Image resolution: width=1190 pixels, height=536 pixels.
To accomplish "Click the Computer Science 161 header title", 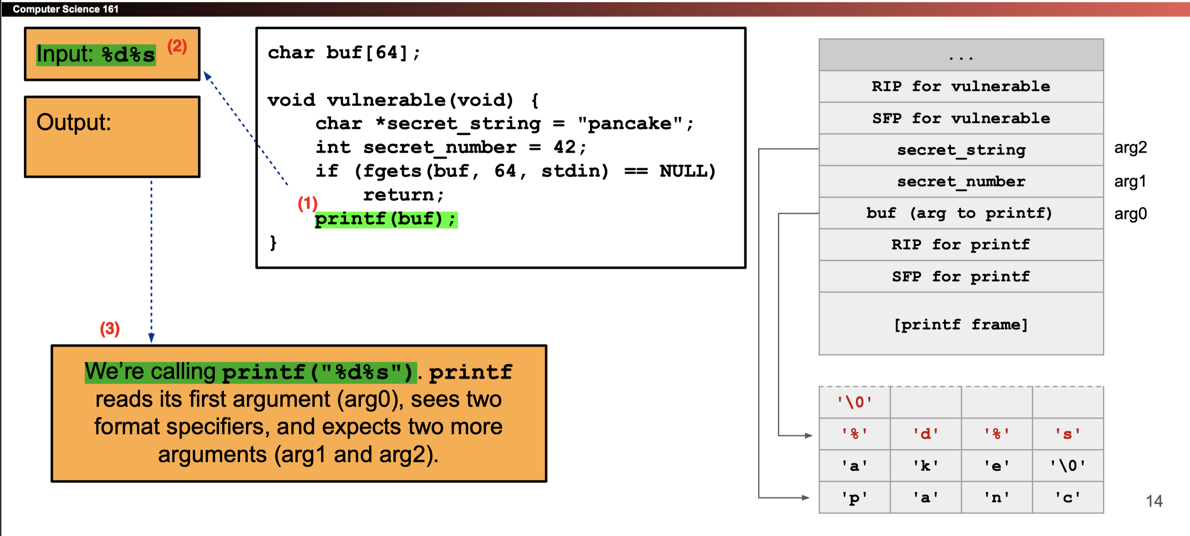I will (65, 9).
